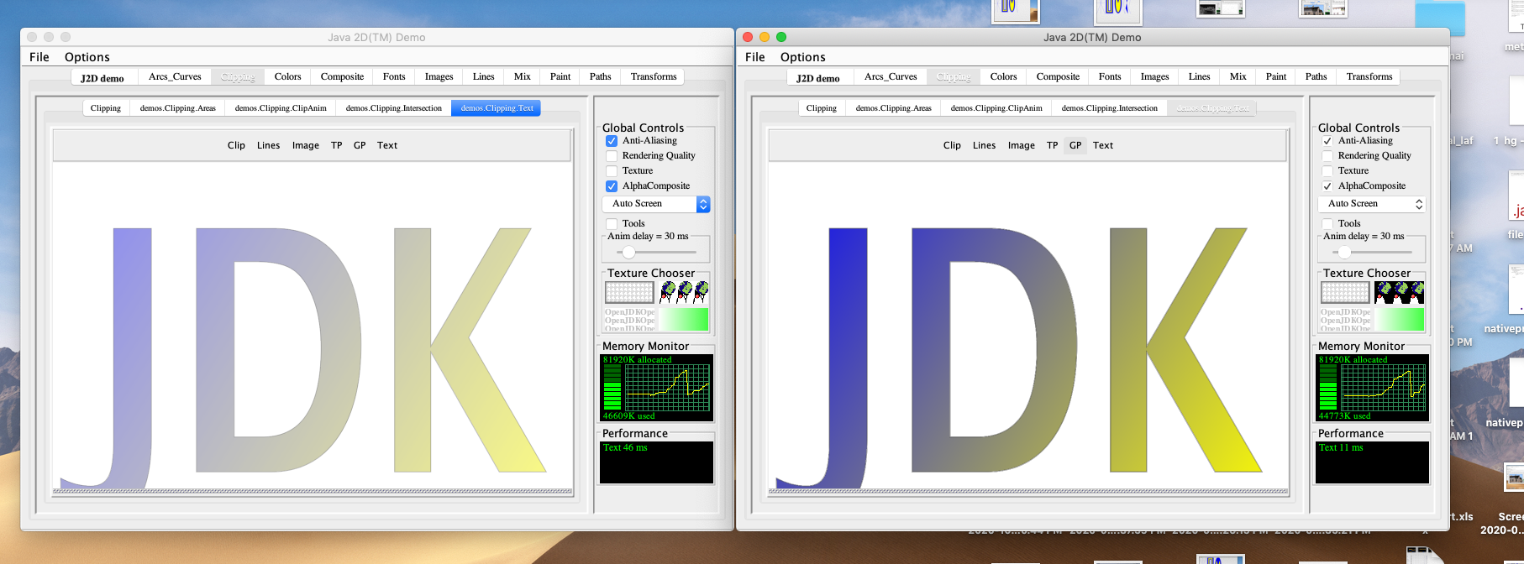Select the grid pattern texture in left window

click(629, 292)
